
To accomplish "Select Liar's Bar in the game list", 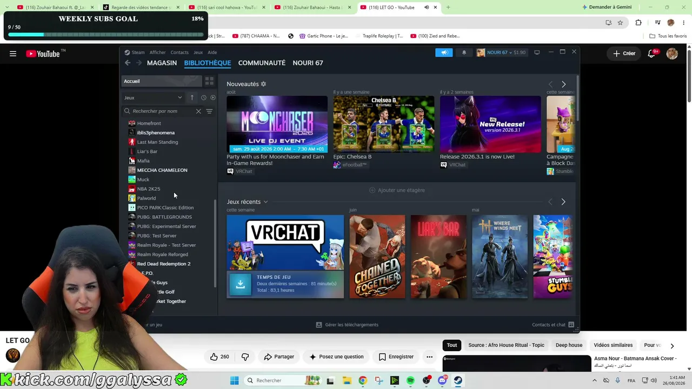I will tap(147, 152).
